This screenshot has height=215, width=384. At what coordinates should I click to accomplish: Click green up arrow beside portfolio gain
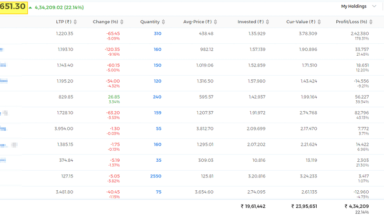(x=31, y=8)
